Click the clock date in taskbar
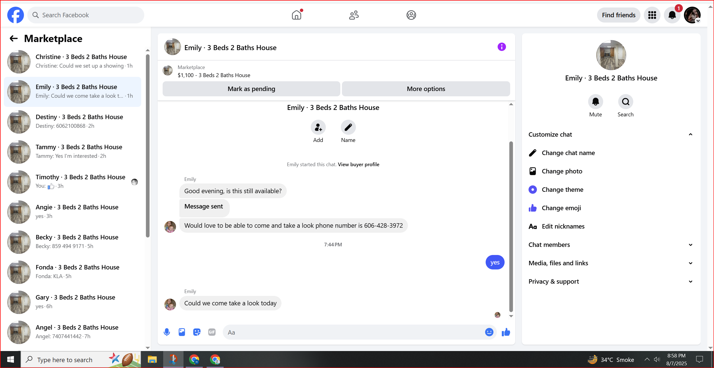This screenshot has width=714, height=368. pyautogui.click(x=676, y=359)
